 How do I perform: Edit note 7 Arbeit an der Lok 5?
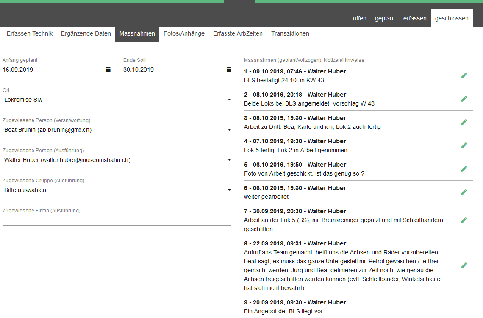tap(464, 220)
